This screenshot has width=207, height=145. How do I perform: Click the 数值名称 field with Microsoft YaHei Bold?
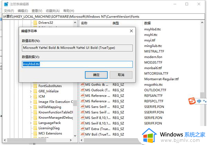pos(77,48)
